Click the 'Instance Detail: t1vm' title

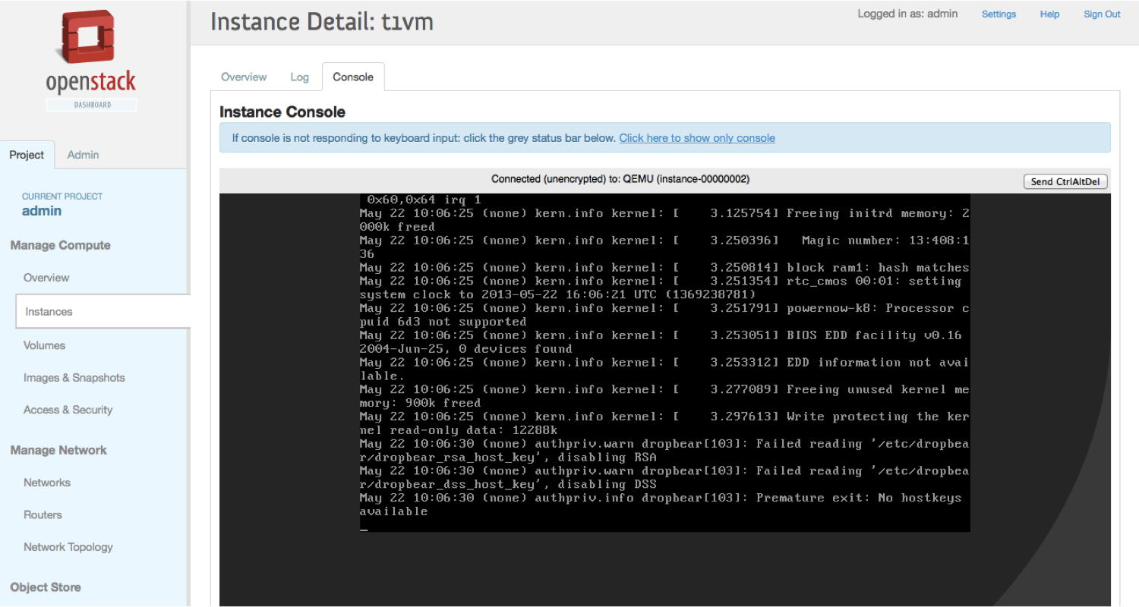[x=322, y=22]
